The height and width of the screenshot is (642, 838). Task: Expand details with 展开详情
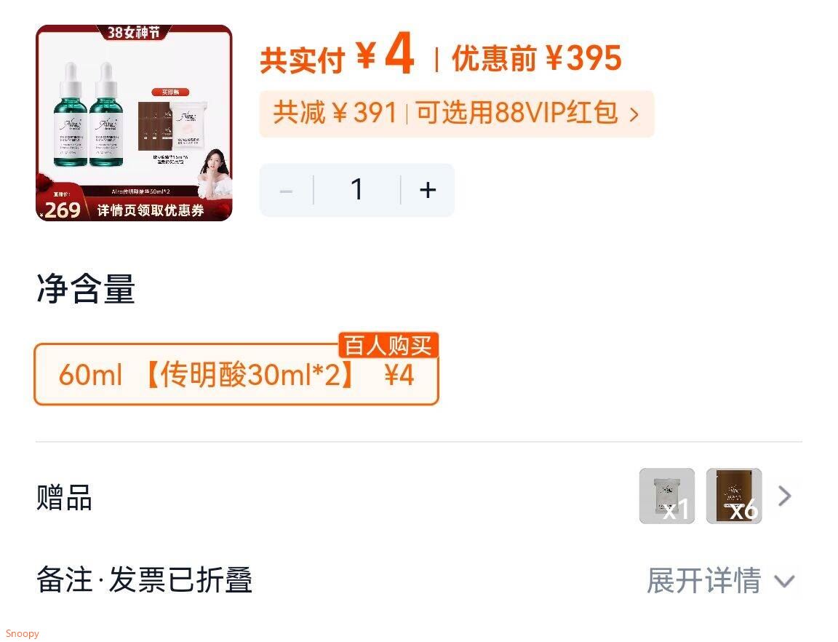[x=703, y=580]
